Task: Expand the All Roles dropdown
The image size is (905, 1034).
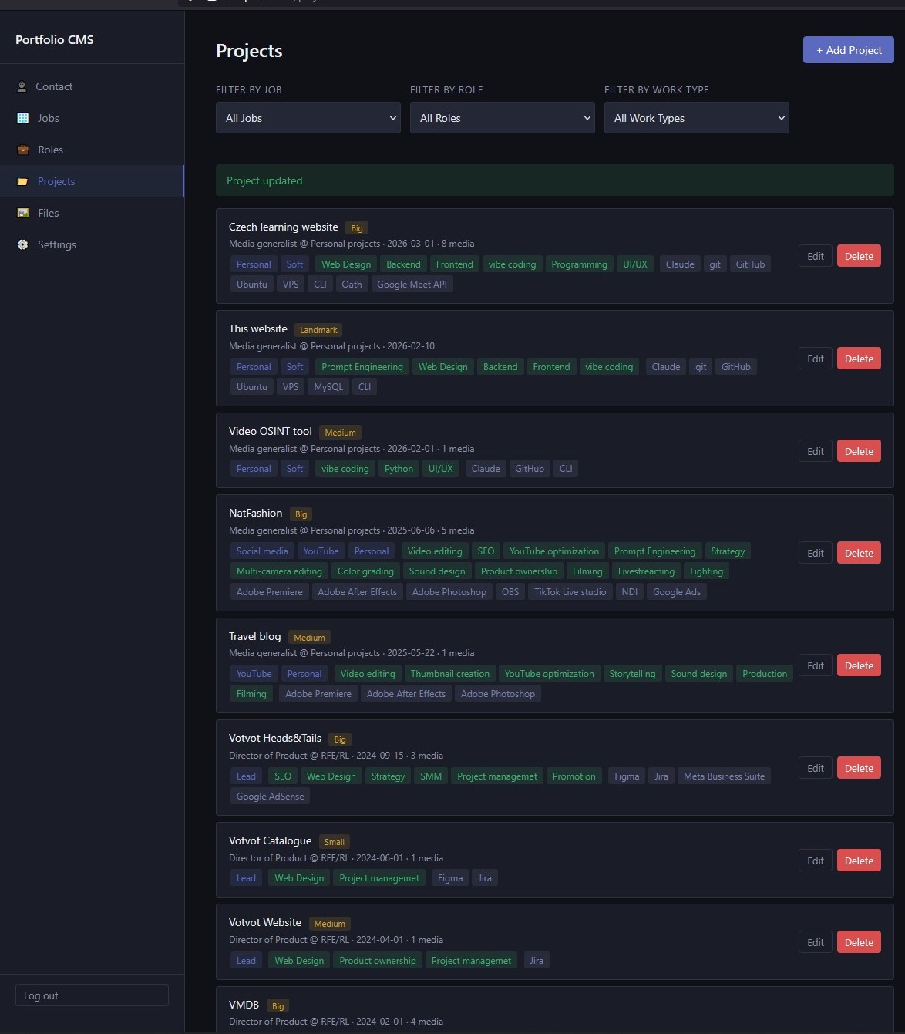Action: pos(502,118)
